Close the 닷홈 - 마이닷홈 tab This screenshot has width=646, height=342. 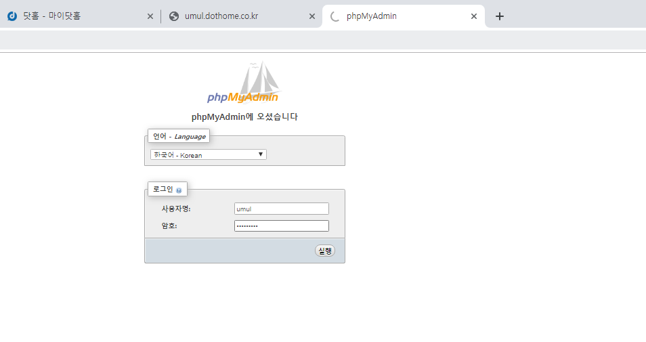(x=150, y=16)
